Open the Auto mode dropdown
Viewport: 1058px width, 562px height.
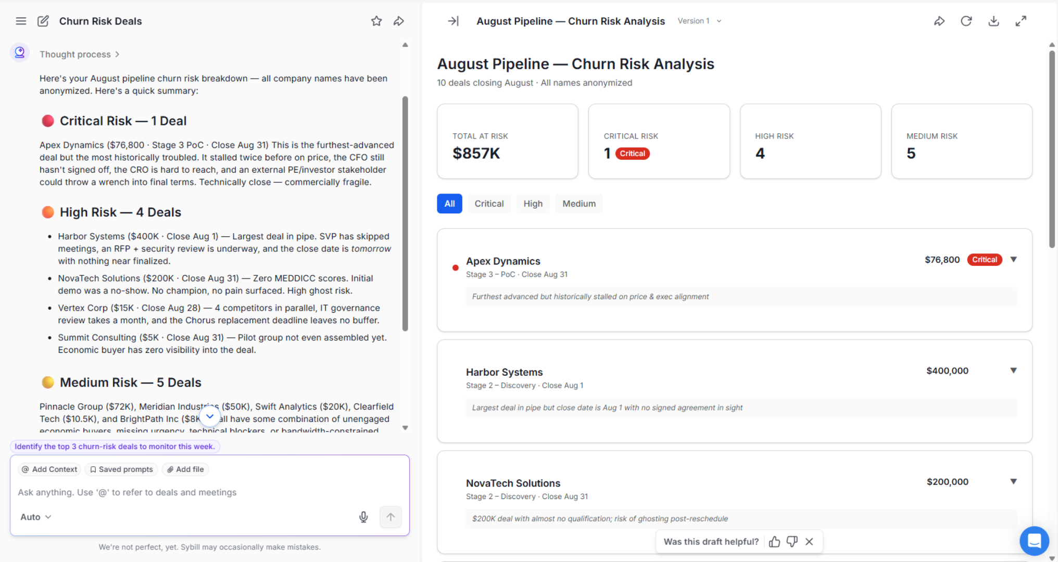coord(35,517)
